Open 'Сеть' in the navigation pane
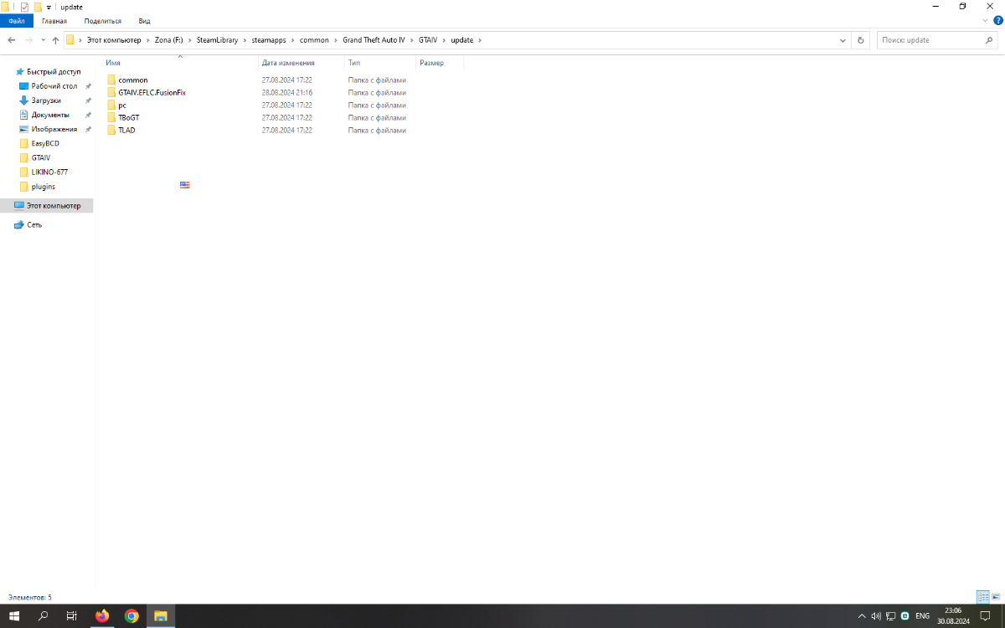This screenshot has width=1005, height=628. click(x=33, y=224)
